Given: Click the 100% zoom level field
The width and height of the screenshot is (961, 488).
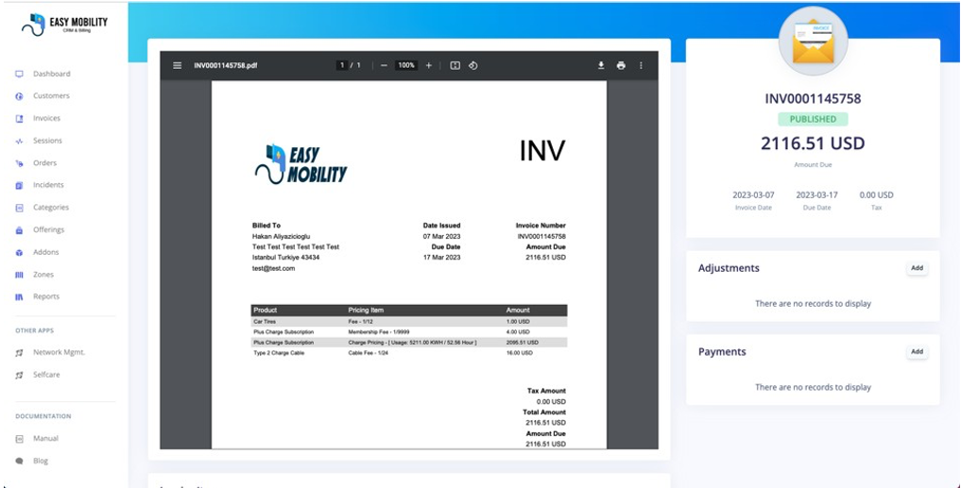Looking at the screenshot, I should click(x=406, y=65).
